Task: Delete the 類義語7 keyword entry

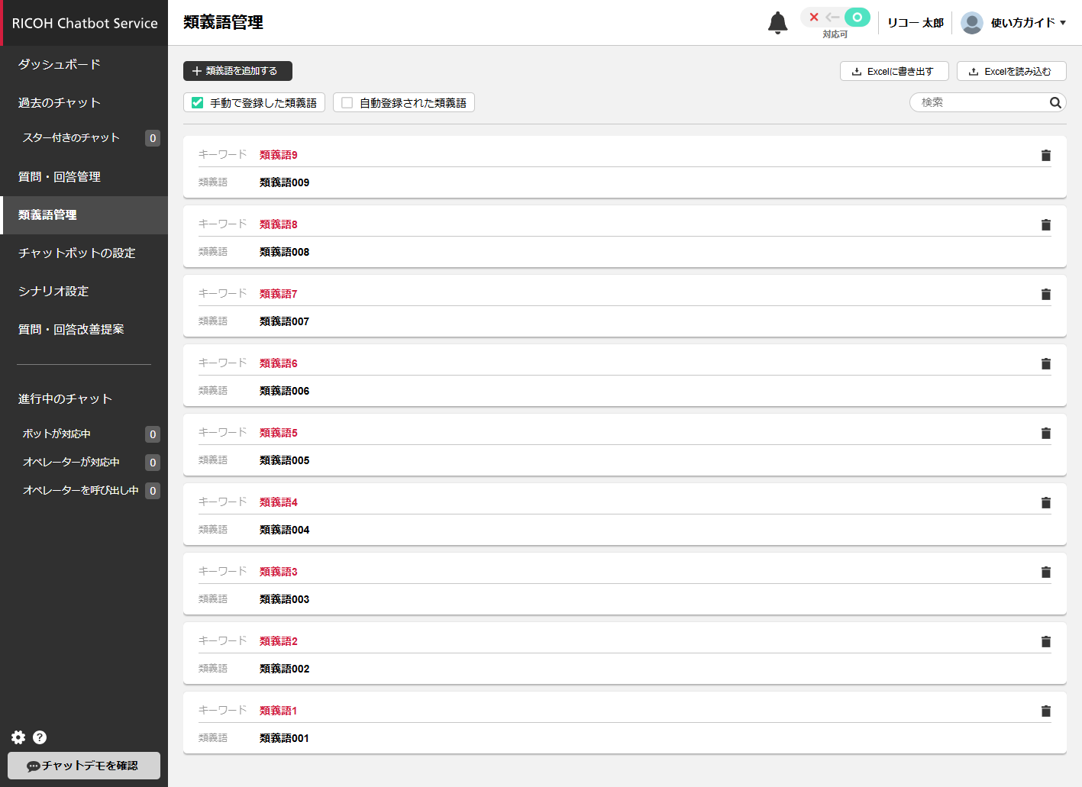Action: 1045,294
